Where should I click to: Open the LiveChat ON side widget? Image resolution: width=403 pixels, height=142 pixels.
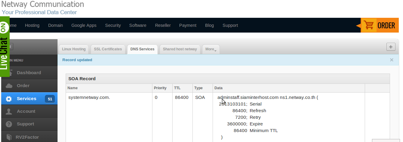tap(4, 45)
